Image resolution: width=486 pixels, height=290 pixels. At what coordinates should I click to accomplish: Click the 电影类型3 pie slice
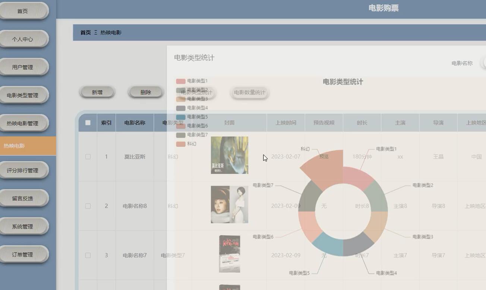point(376,226)
